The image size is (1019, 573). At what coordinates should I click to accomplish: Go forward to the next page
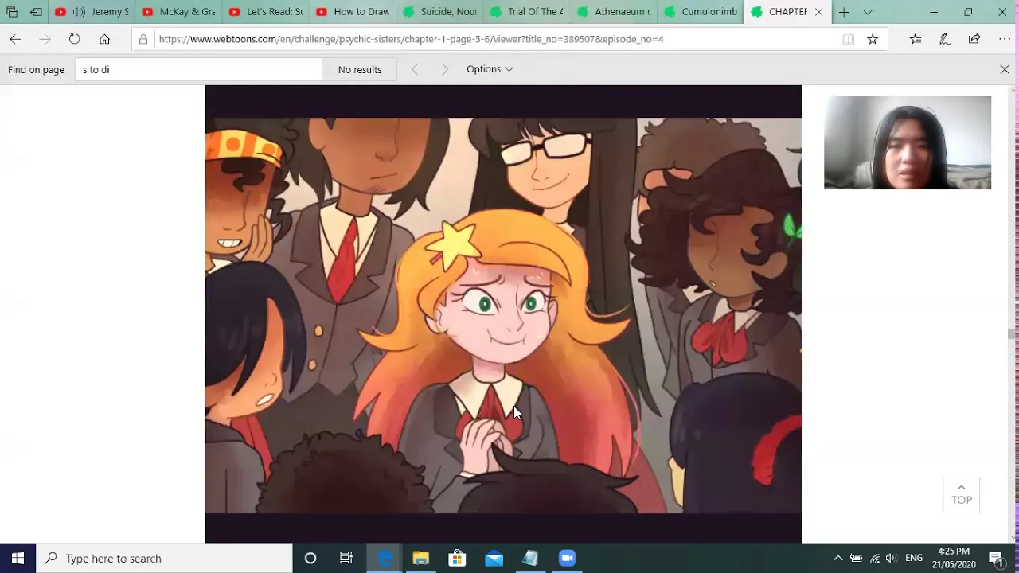(x=45, y=39)
